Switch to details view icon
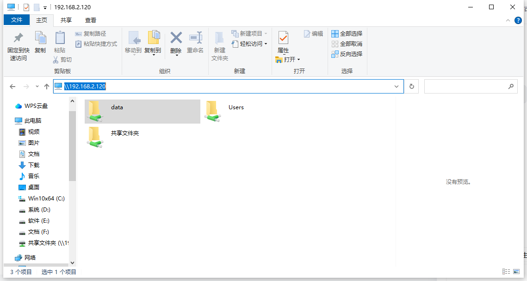The width and height of the screenshot is (527, 281). (x=506, y=272)
